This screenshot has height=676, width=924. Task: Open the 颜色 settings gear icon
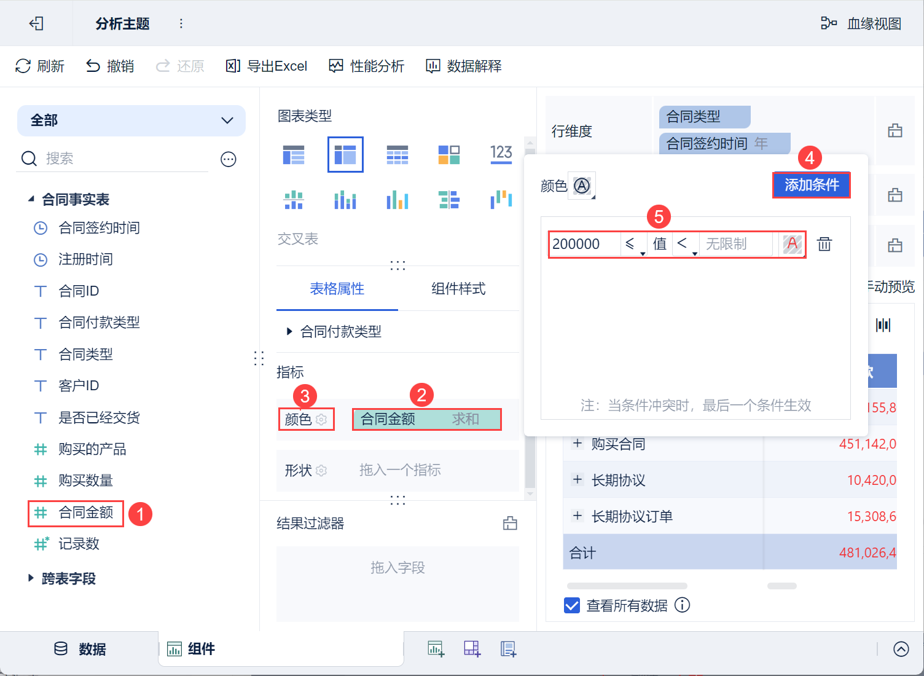(x=321, y=419)
